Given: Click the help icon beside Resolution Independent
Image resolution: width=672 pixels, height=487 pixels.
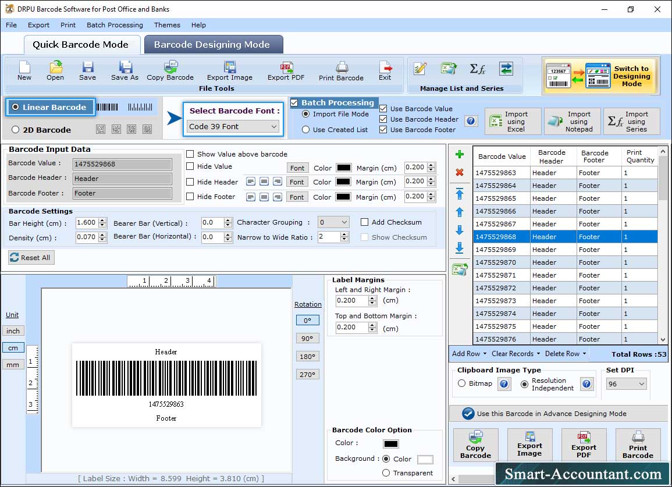Looking at the screenshot, I should point(586,383).
